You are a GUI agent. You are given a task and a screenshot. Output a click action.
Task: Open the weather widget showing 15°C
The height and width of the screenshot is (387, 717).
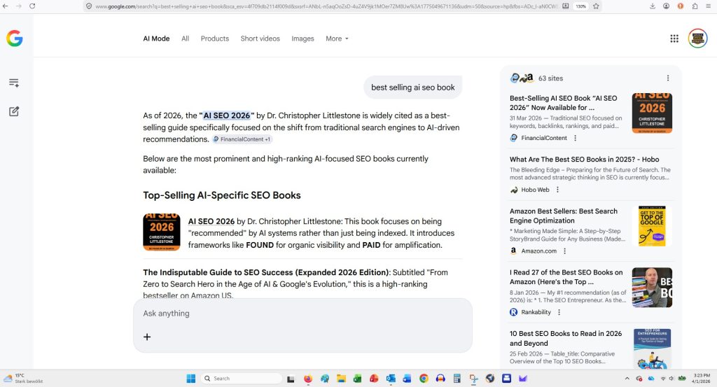tap(23, 379)
